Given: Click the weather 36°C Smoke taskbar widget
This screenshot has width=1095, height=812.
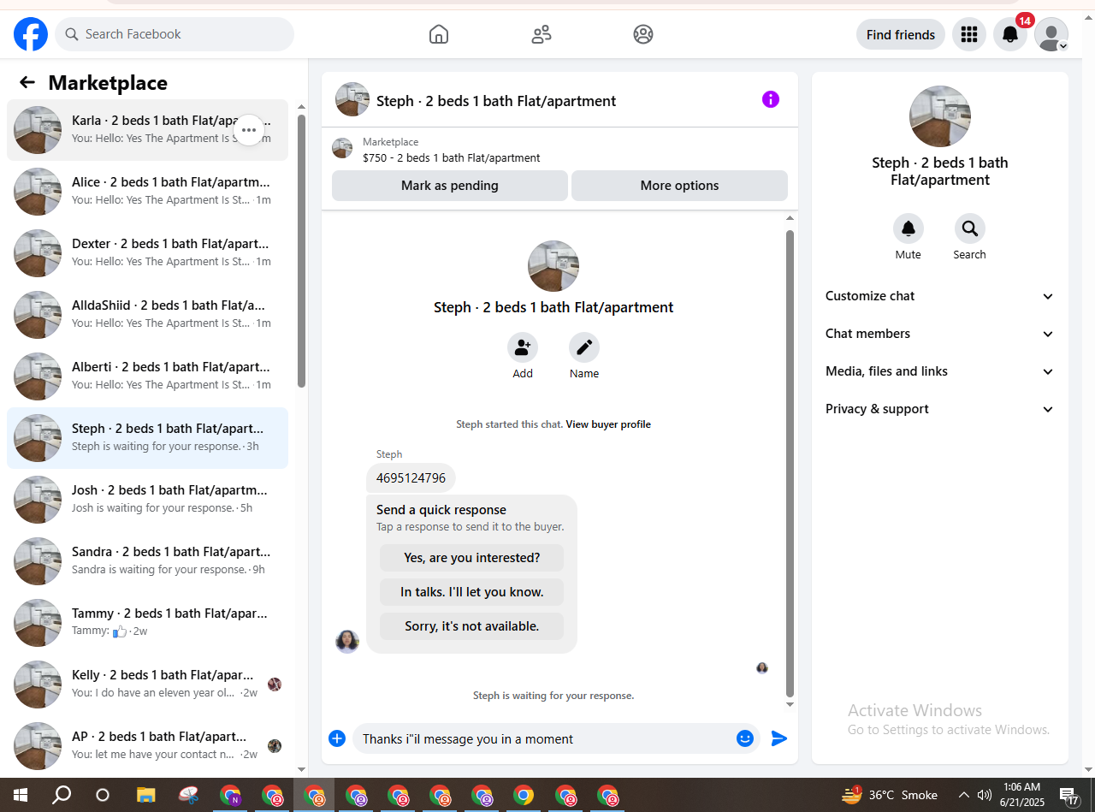Looking at the screenshot, I should (890, 795).
